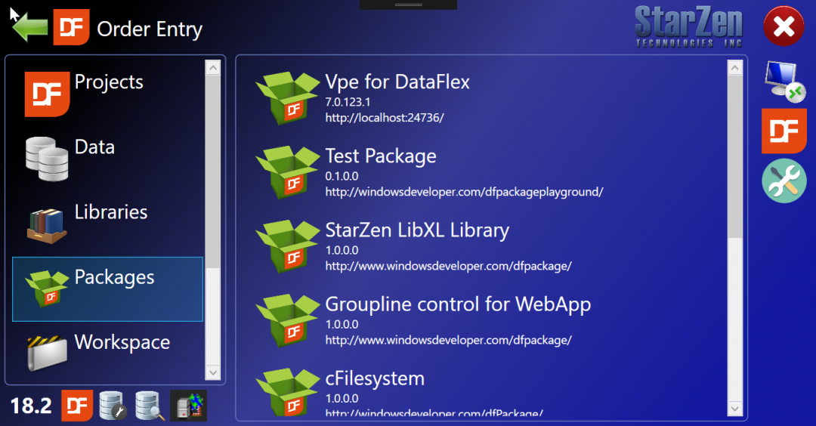This screenshot has height=426, width=816.
Task: Expand the top center pull-down handle
Action: click(408, 5)
